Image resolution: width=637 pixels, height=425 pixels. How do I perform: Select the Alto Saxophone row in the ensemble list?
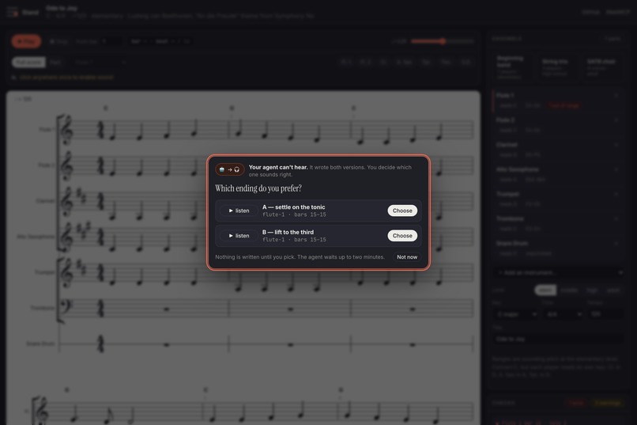coord(556,174)
